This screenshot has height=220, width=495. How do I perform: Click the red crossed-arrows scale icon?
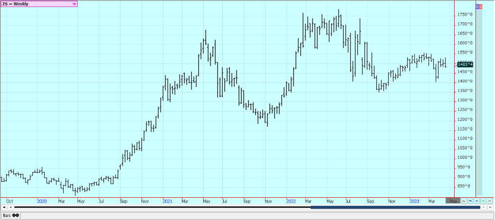click(x=490, y=201)
